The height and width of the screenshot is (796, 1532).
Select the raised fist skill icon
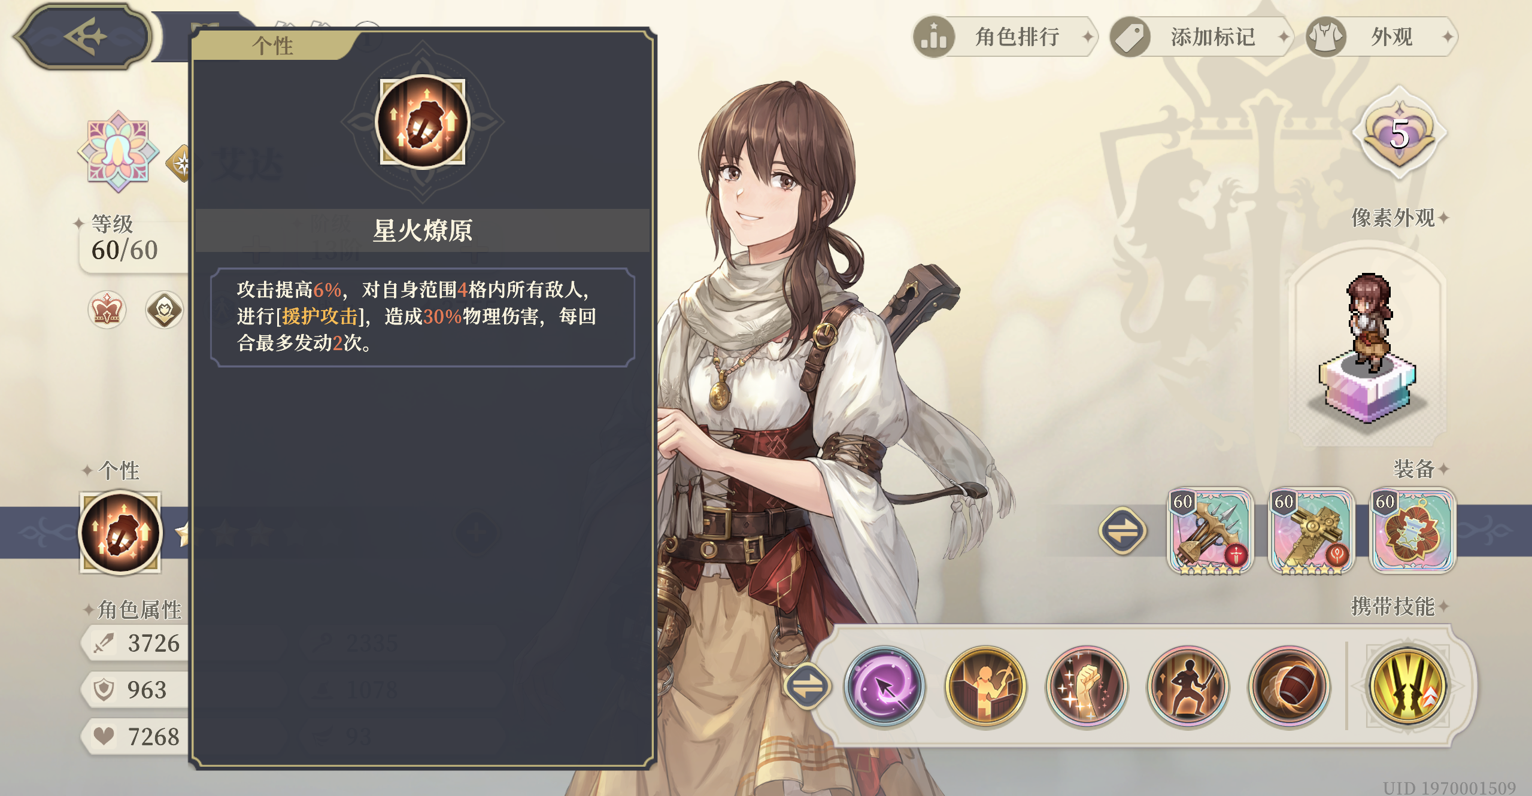coord(1087,686)
